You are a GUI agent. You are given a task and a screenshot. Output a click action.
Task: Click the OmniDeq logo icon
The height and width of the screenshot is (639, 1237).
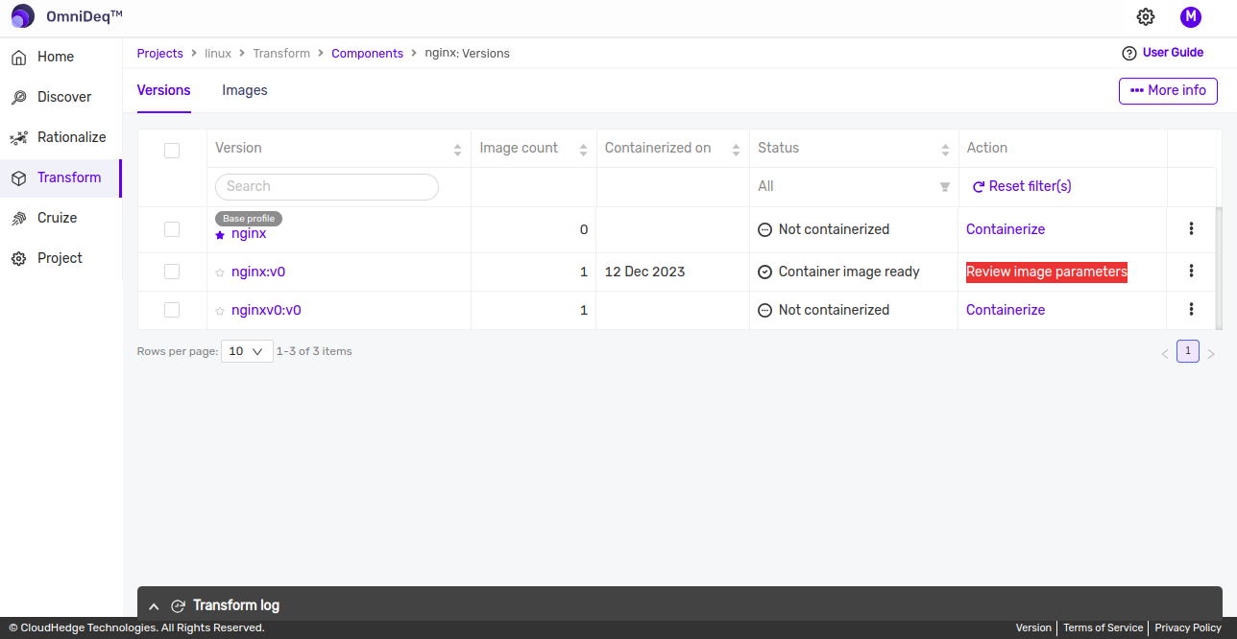pyautogui.click(x=23, y=16)
